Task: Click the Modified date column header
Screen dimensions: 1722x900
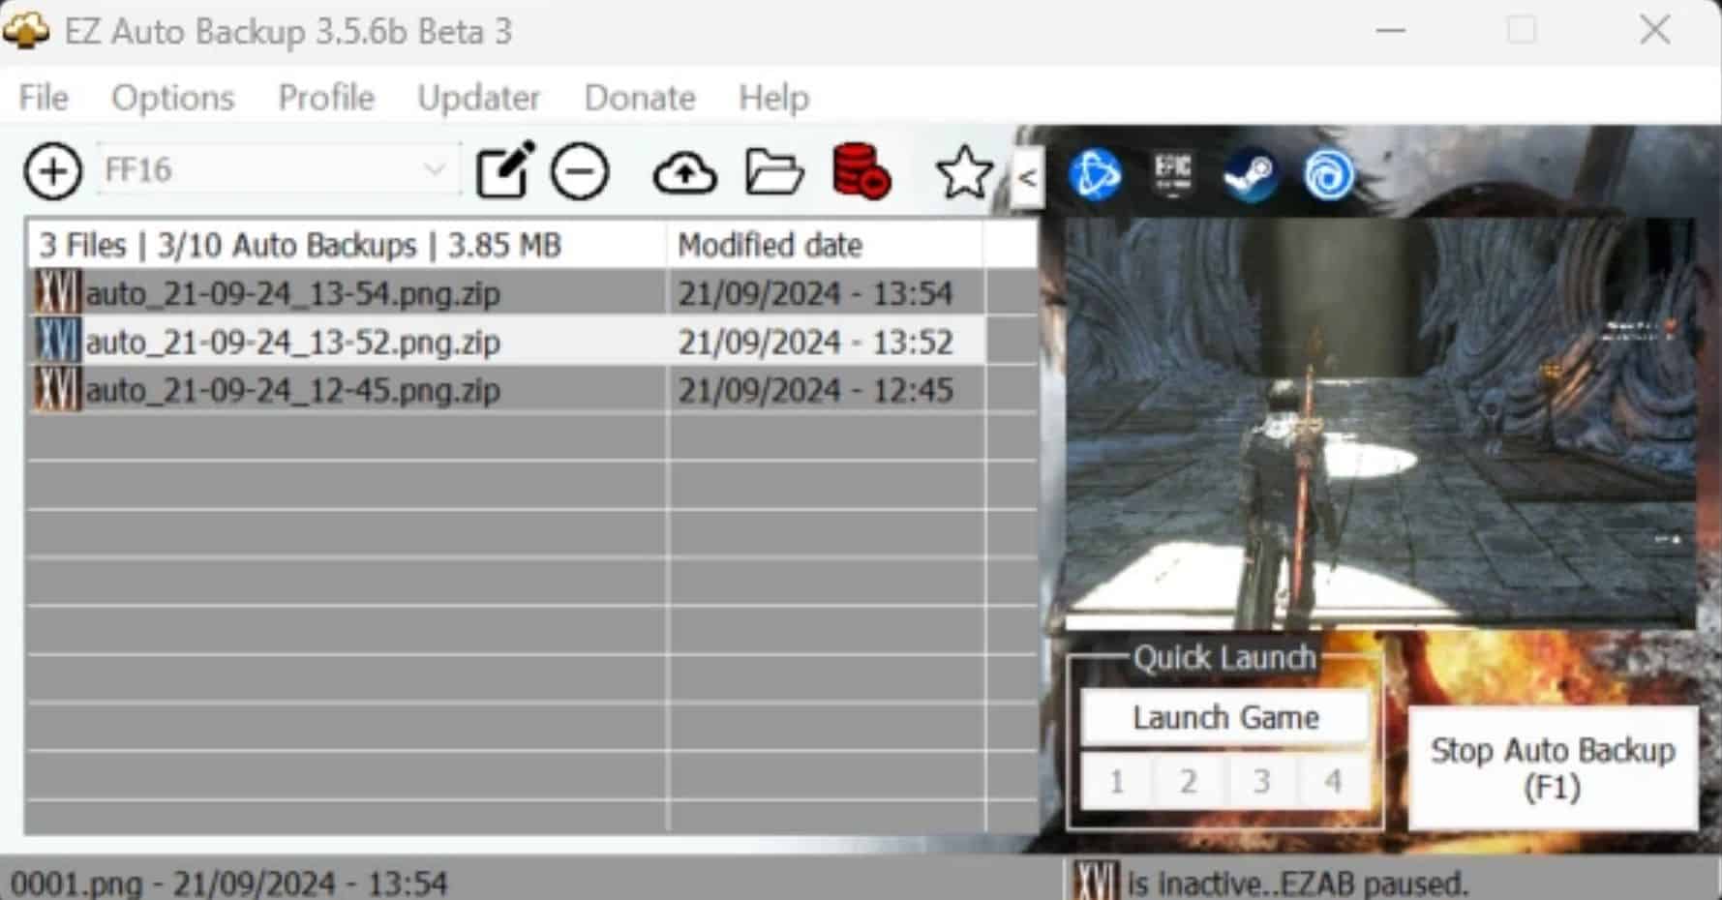Action: tap(825, 245)
